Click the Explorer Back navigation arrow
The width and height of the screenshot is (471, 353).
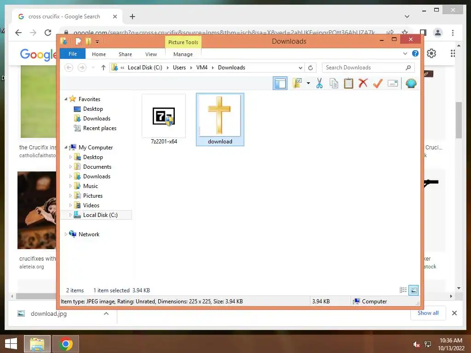tap(69, 68)
